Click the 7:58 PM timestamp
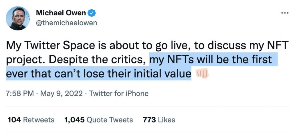This screenshot has height=137, width=293. click(20, 93)
